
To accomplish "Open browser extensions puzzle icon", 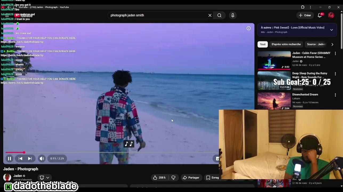I will click(303, 7).
